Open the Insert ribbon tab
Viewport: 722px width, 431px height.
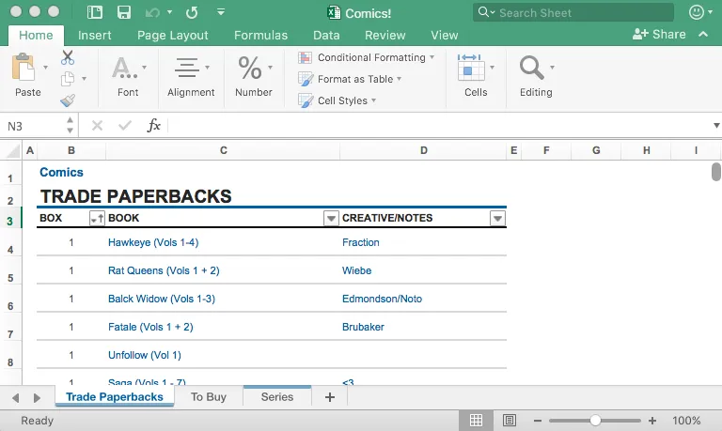(94, 36)
